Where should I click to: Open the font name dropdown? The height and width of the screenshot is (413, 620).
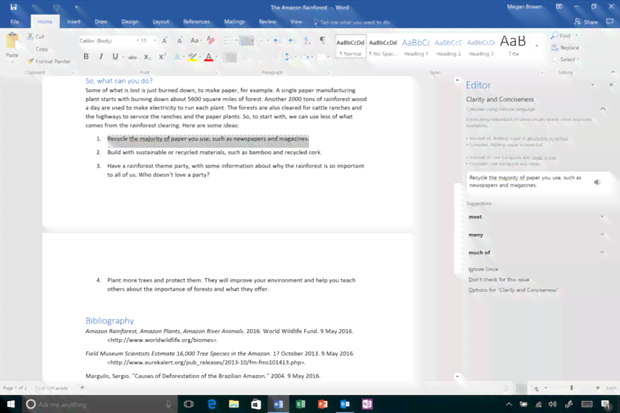pyautogui.click(x=137, y=41)
